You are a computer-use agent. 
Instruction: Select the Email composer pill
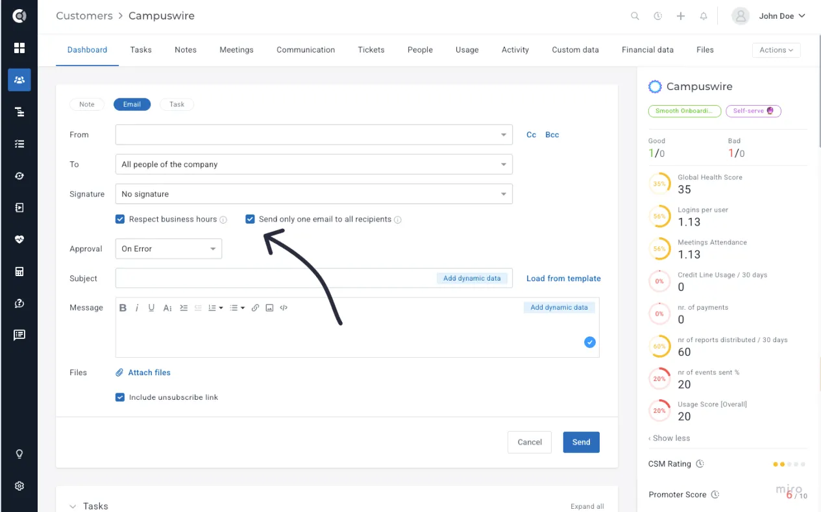click(x=132, y=104)
